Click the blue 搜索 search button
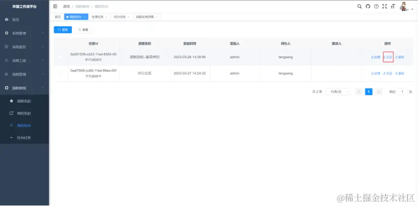 click(x=63, y=30)
